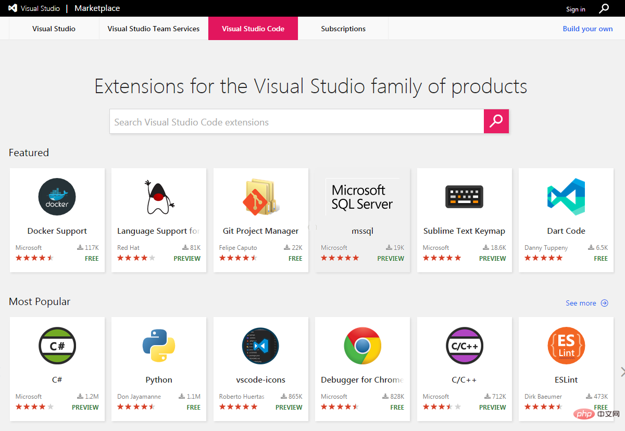This screenshot has width=625, height=431.
Task: Open the Build your own link
Action: pyautogui.click(x=587, y=29)
